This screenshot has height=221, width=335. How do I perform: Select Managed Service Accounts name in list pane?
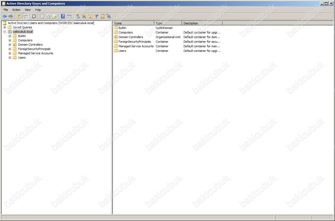136,46
